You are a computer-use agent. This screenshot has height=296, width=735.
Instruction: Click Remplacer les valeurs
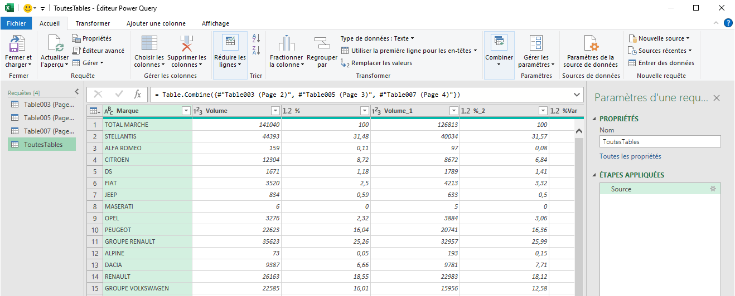pos(376,63)
